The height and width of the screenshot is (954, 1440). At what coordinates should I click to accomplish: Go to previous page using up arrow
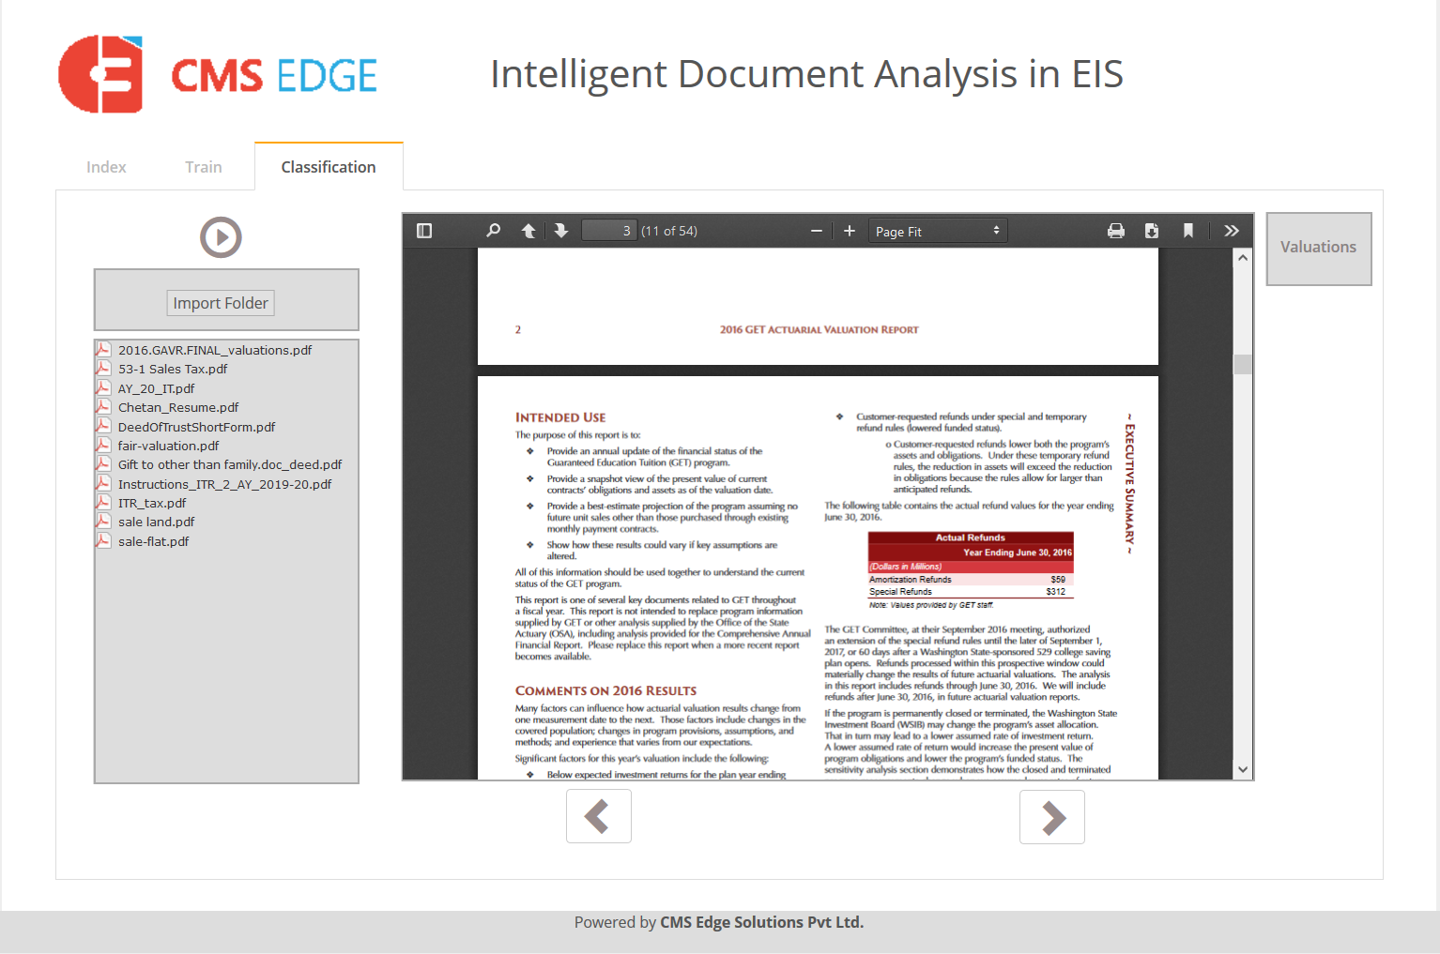pyautogui.click(x=529, y=231)
